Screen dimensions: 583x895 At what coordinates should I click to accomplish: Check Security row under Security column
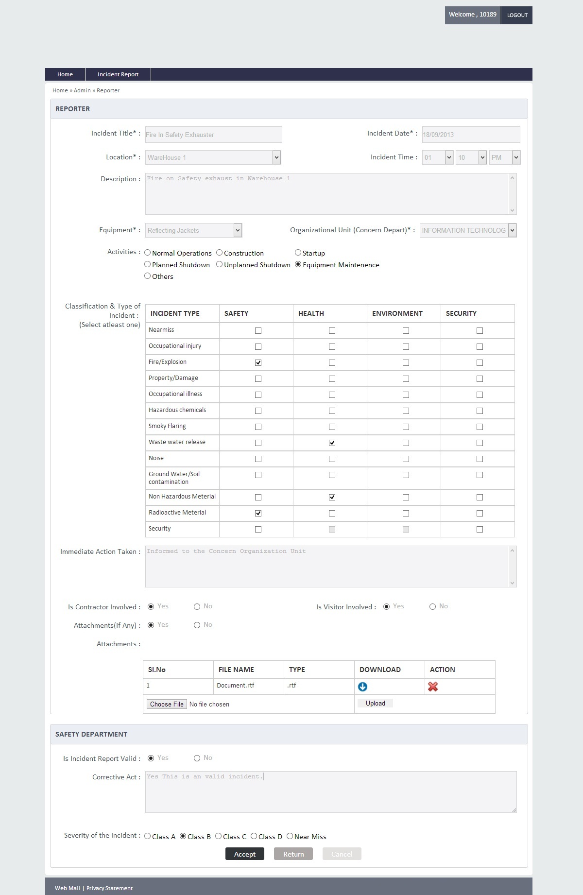point(480,529)
